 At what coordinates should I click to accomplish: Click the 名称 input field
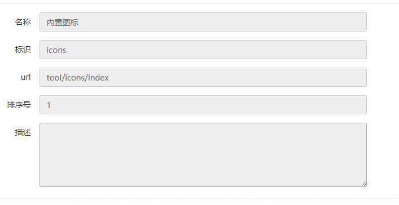203,22
